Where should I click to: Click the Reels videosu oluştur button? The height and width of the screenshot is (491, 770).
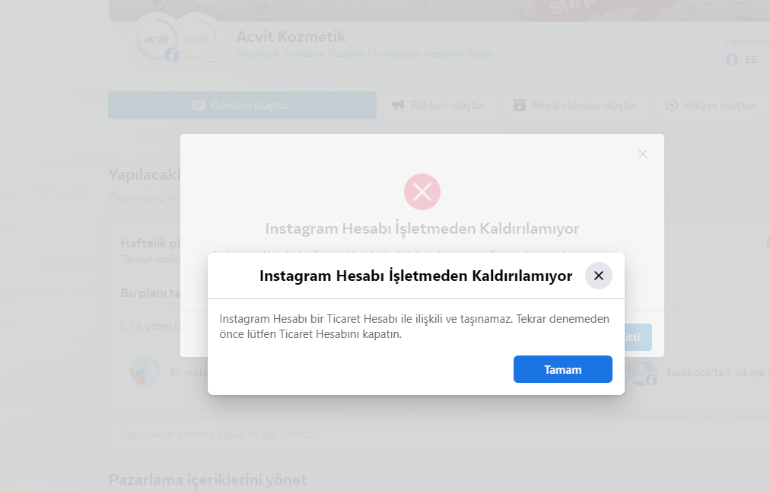pyautogui.click(x=575, y=105)
